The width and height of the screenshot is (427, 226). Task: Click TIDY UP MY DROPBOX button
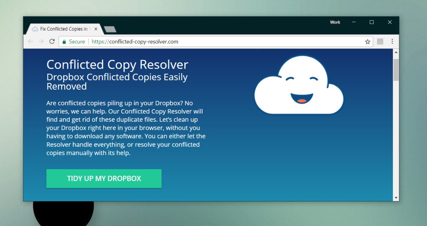[104, 179]
